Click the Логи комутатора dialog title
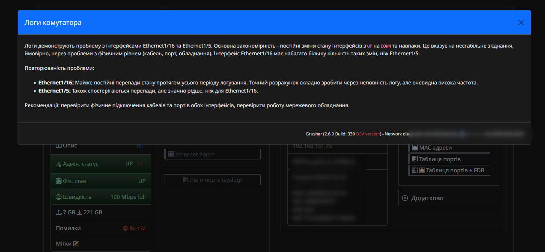 53,22
